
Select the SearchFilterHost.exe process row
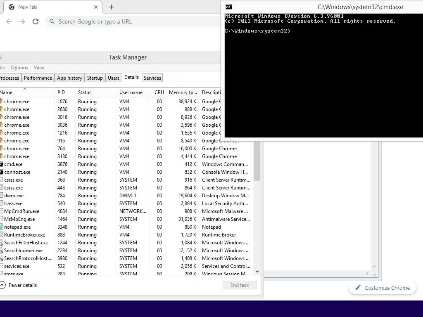coord(127,243)
